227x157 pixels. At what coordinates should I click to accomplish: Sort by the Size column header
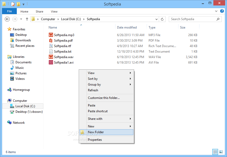pos(183,27)
